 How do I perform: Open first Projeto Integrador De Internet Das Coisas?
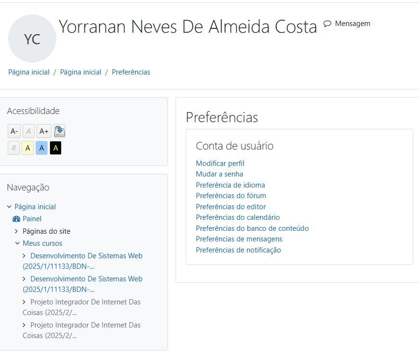(81, 307)
